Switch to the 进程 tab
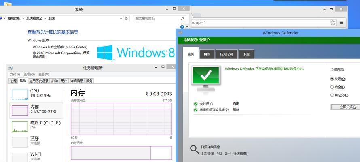 tap(13, 81)
